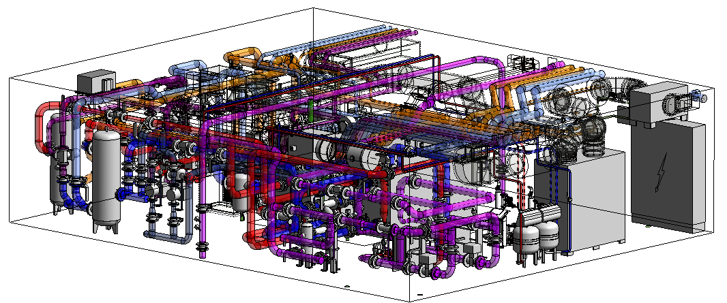This screenshot has height=303, width=727.
Task: Select the tall white vertical tank on legs
Action: click(x=106, y=180)
